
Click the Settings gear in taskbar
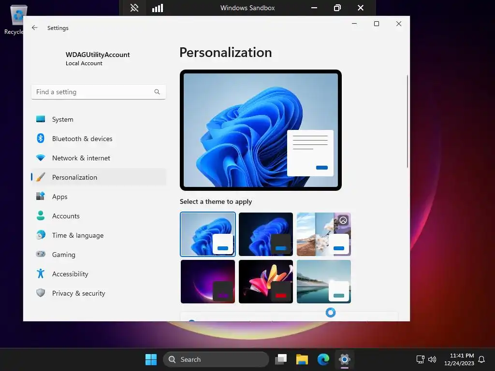click(344, 359)
